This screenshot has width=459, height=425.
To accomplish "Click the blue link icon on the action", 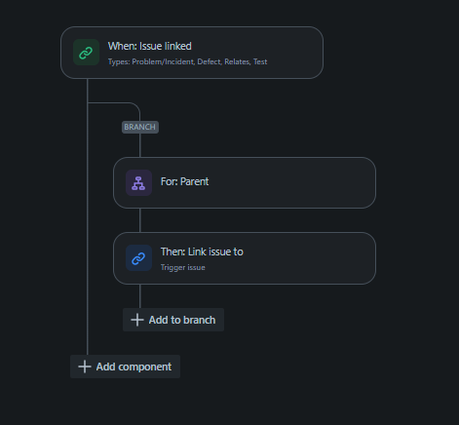I will tap(138, 258).
